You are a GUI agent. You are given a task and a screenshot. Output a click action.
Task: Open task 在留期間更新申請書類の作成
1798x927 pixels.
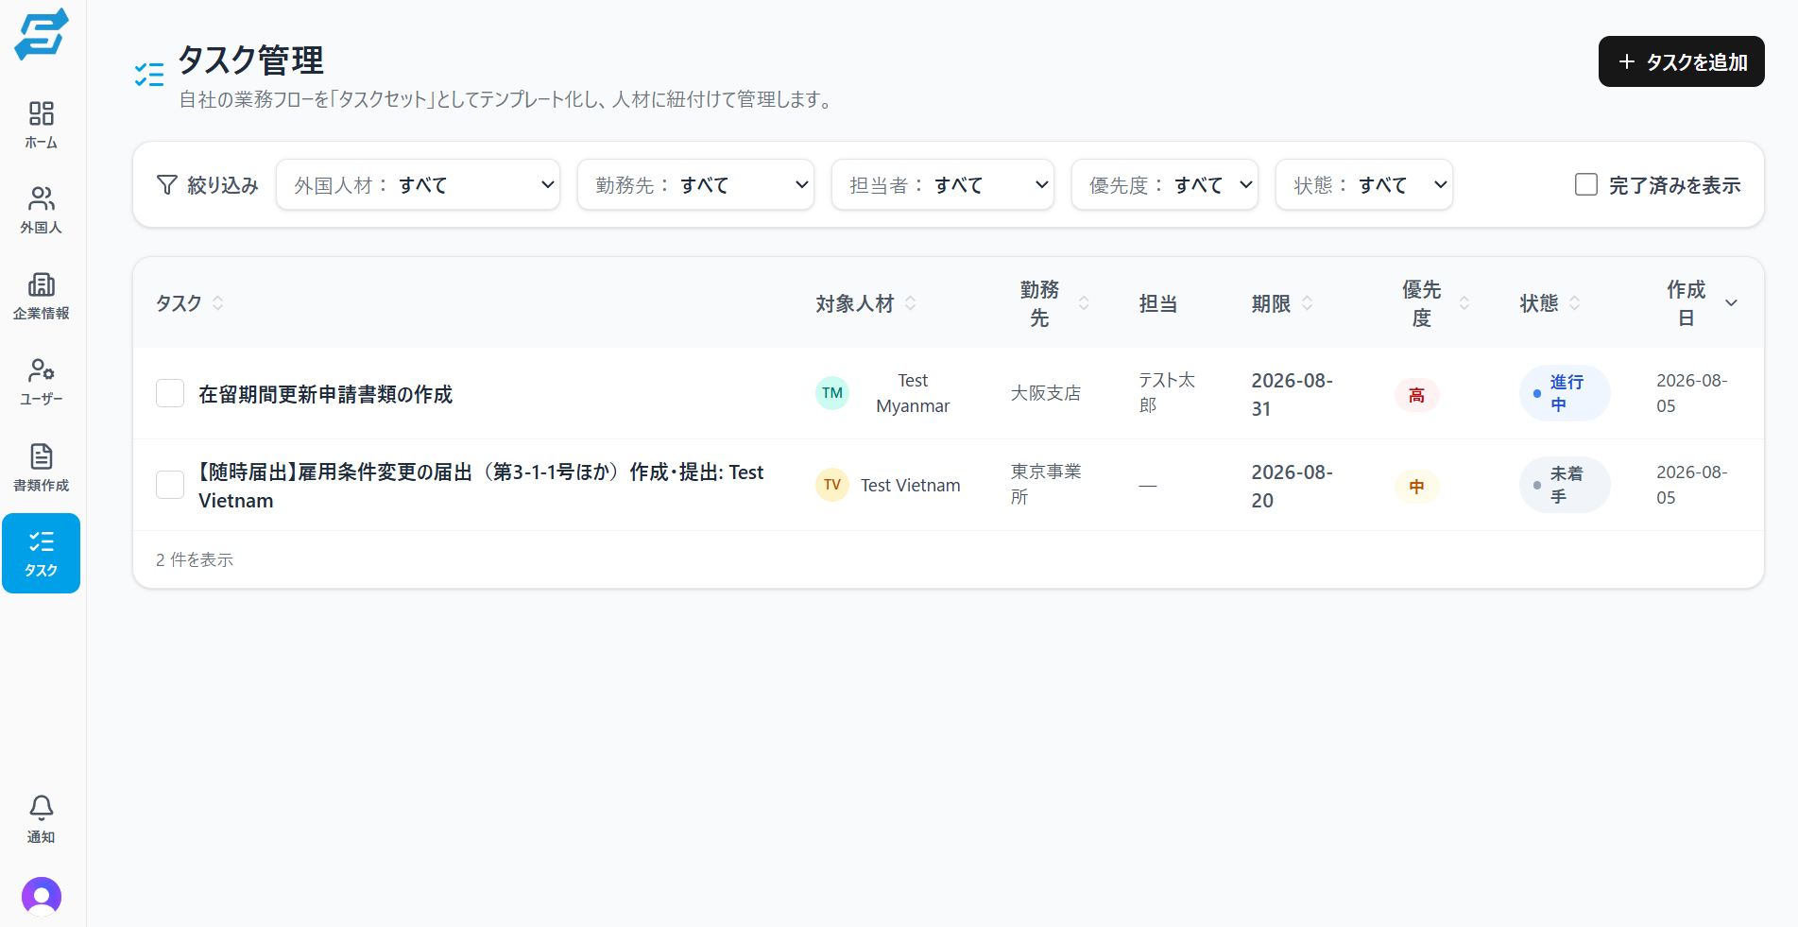point(326,394)
